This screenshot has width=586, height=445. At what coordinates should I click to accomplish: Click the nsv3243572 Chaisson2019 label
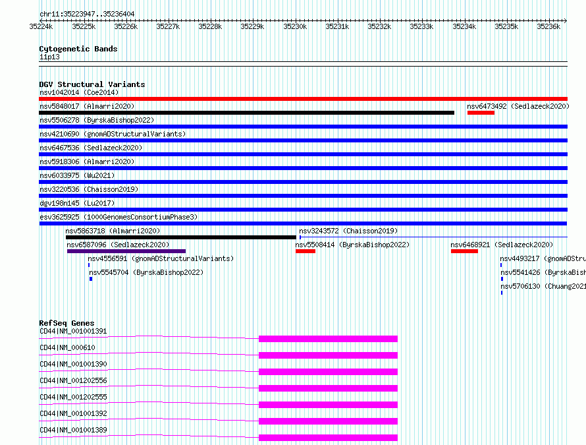pyautogui.click(x=348, y=231)
